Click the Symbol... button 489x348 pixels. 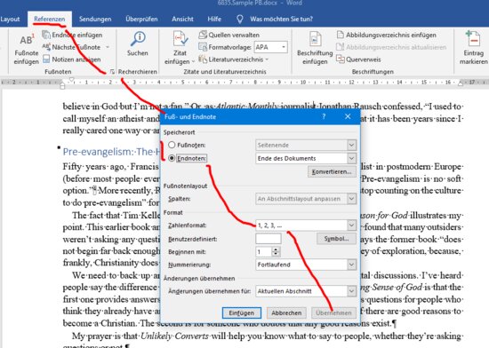tap(336, 239)
